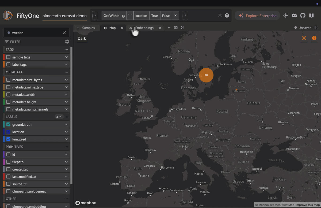Add stage after GeoWithin

185,16
